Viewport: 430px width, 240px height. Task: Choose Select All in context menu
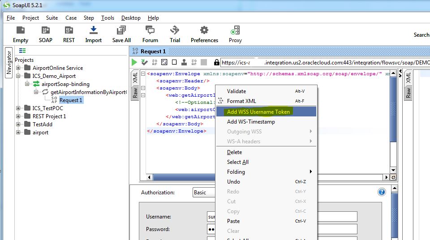coord(266,162)
